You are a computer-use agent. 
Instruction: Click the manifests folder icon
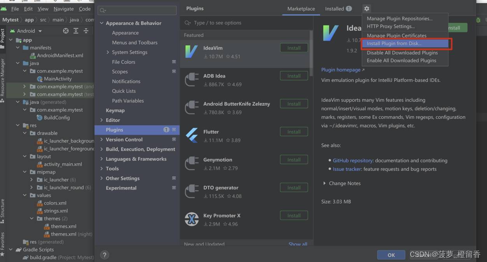tap(26, 48)
